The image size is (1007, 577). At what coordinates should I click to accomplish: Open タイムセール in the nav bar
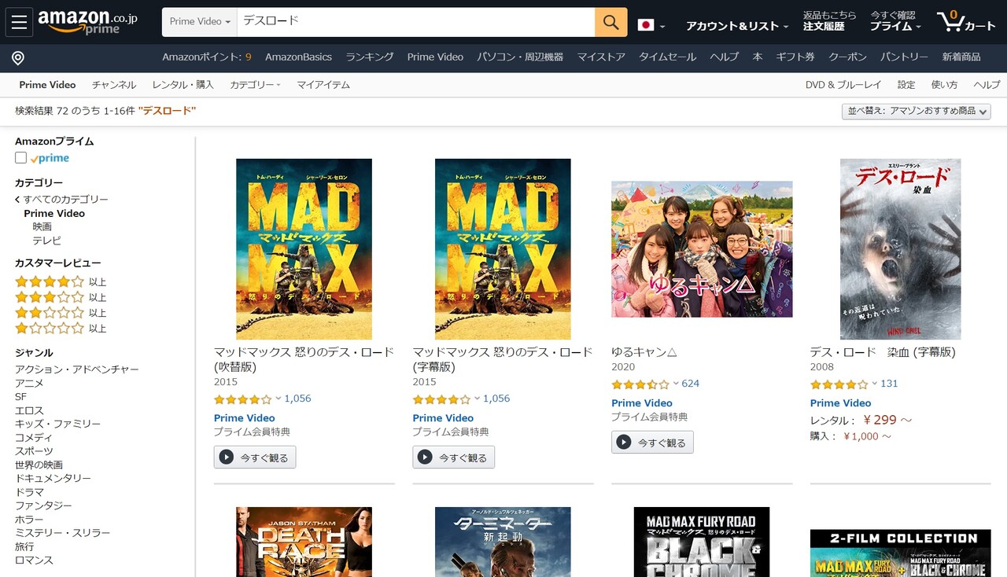coord(668,57)
